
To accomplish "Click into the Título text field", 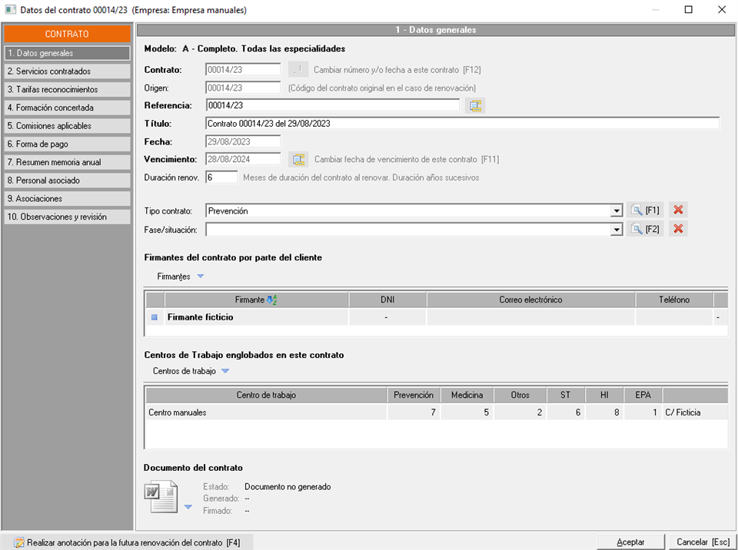I will click(x=462, y=124).
